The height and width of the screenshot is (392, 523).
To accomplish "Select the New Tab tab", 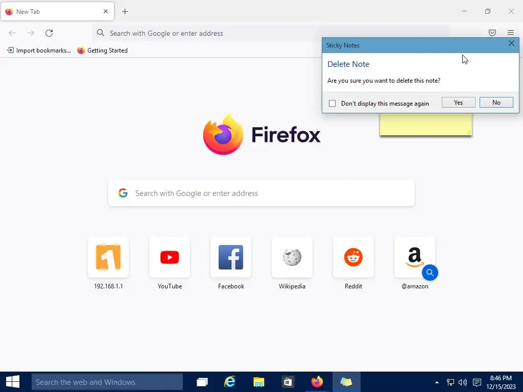I will click(57, 11).
